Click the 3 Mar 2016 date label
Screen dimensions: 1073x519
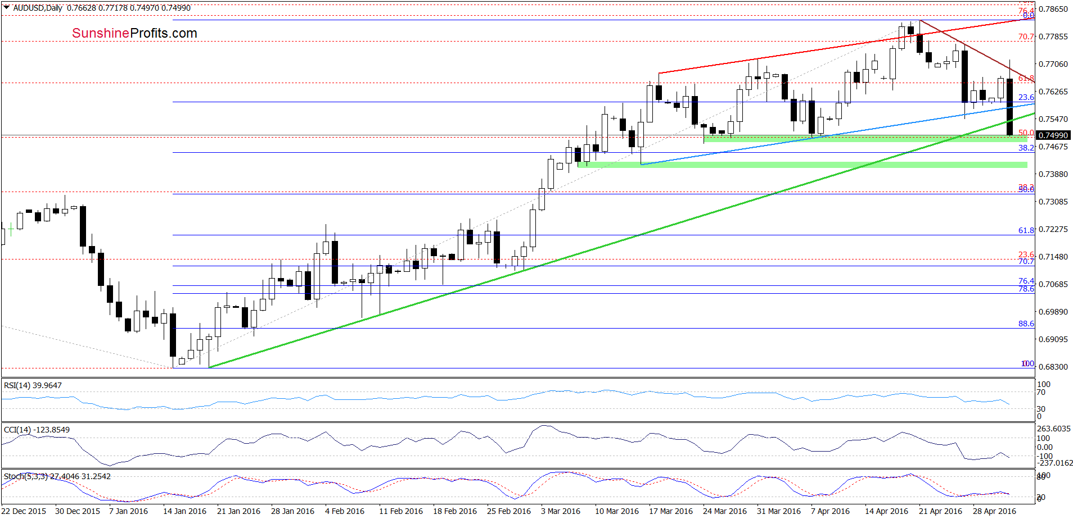pyautogui.click(x=561, y=511)
